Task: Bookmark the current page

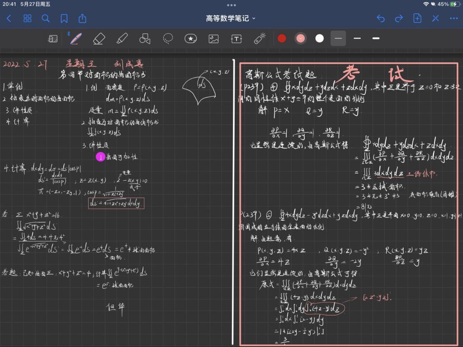Action: pyautogui.click(x=64, y=19)
